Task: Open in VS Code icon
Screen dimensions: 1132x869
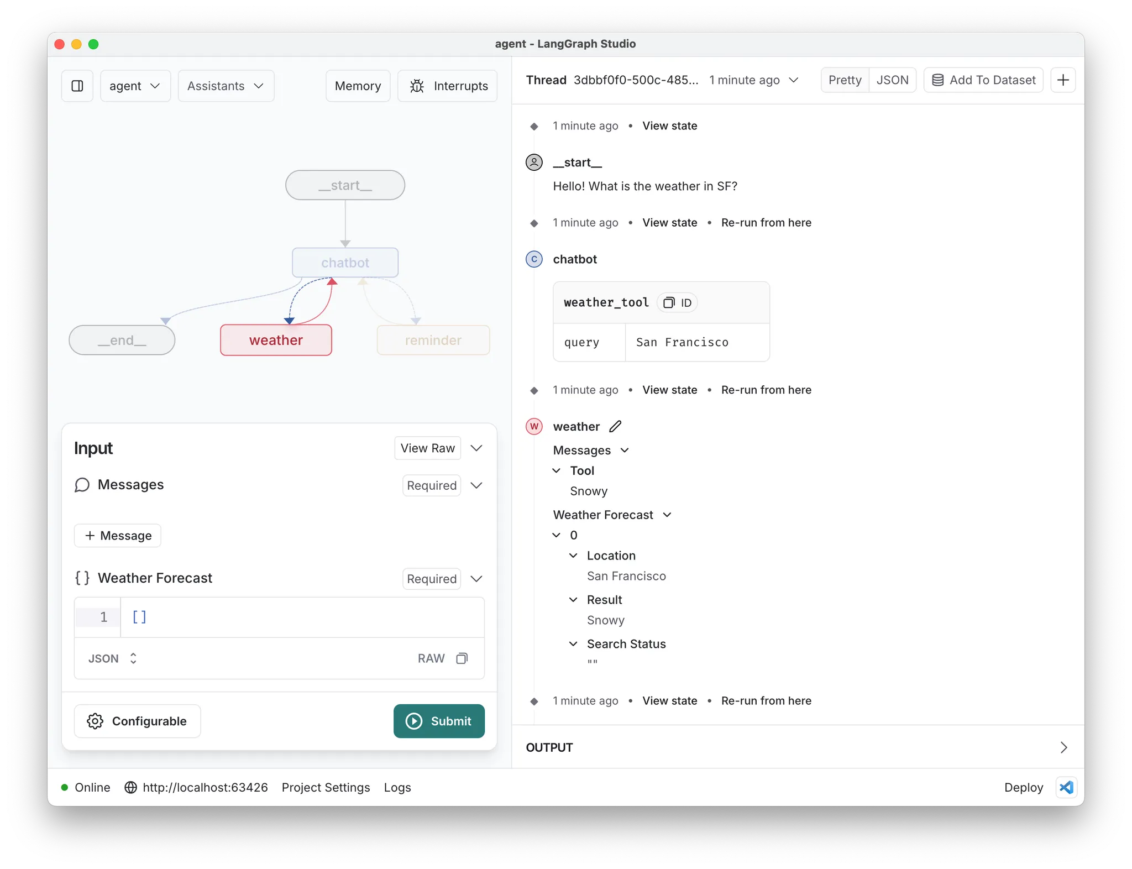Action: click(x=1066, y=787)
